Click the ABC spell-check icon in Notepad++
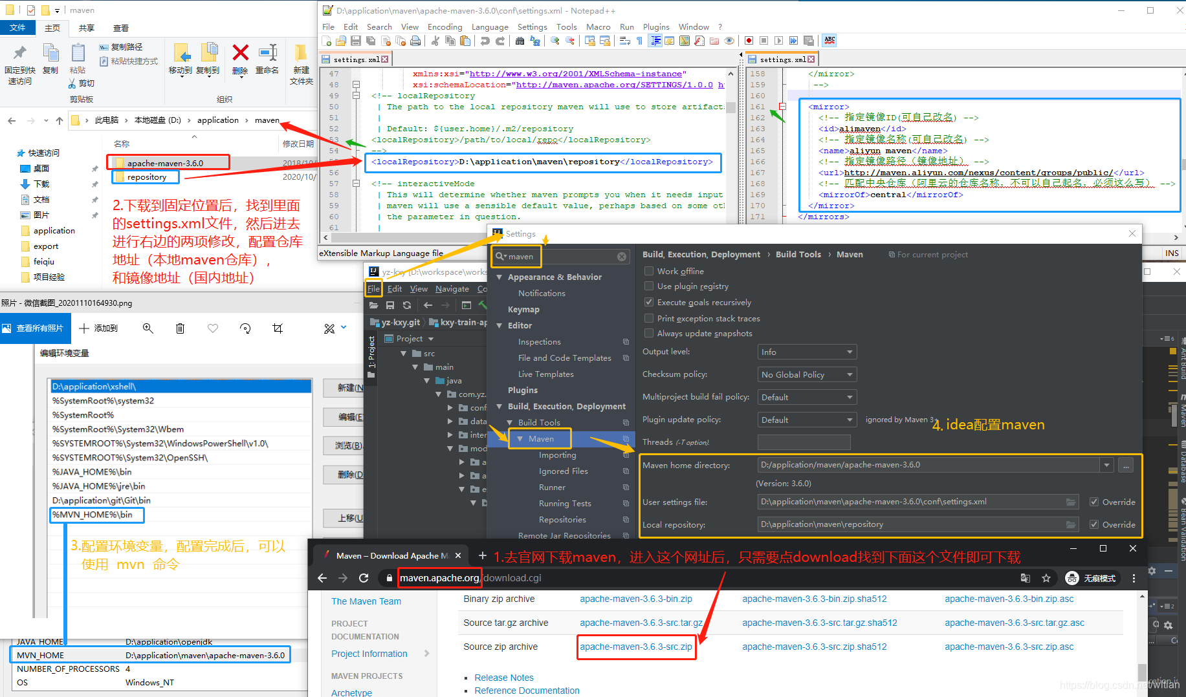Screen dimensions: 1186x697 [829, 40]
